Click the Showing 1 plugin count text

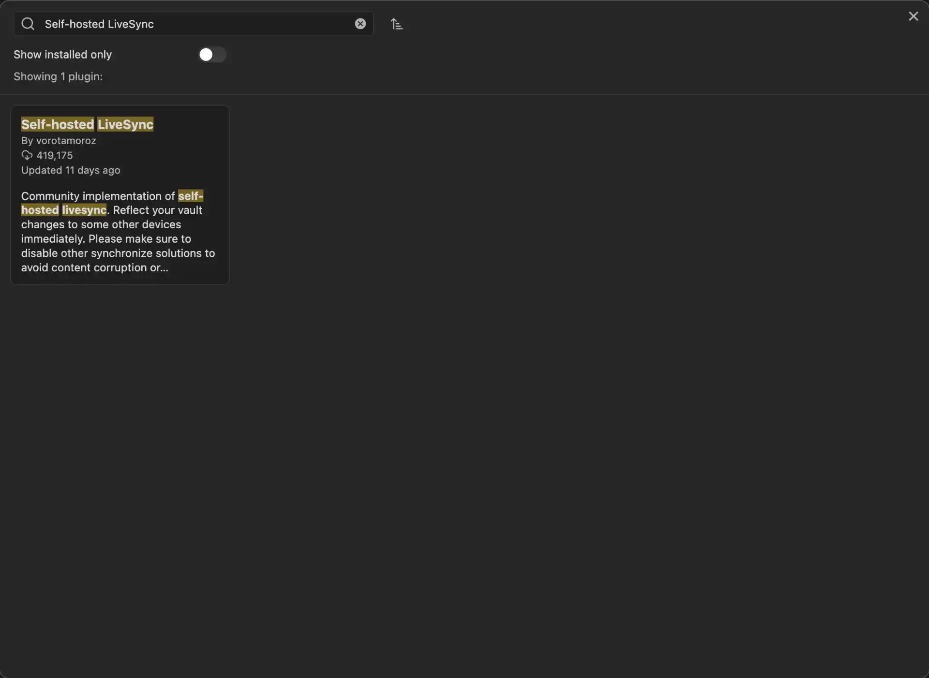[x=58, y=76]
